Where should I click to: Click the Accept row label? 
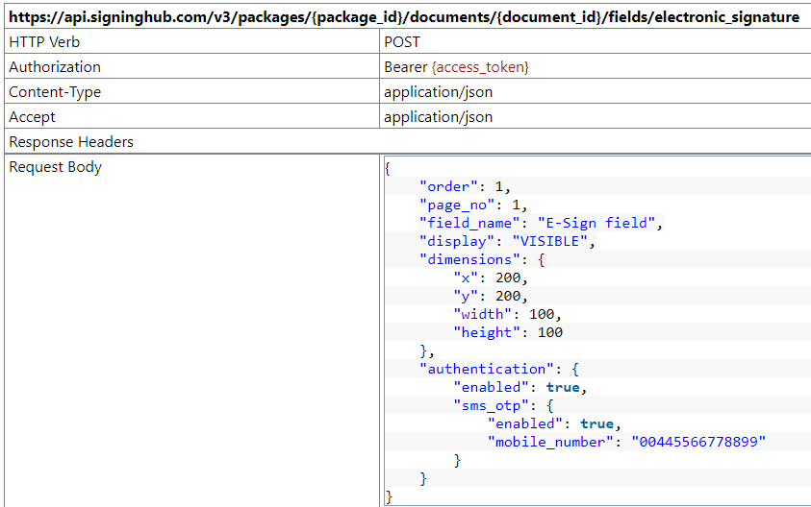click(32, 117)
